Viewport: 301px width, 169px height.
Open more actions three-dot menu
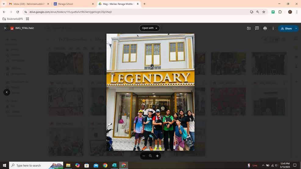click(273, 28)
